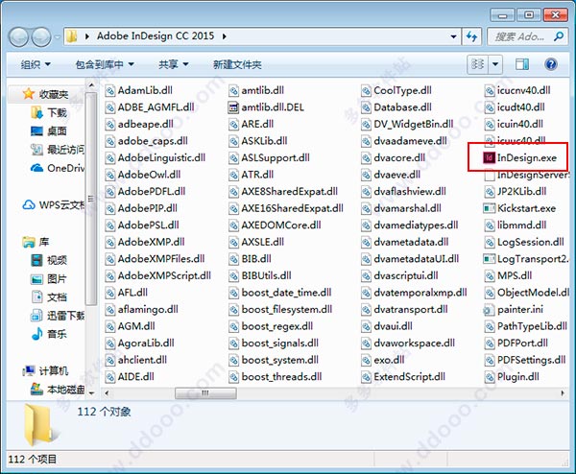Select the dvametadataUI.dll file

tap(410, 259)
